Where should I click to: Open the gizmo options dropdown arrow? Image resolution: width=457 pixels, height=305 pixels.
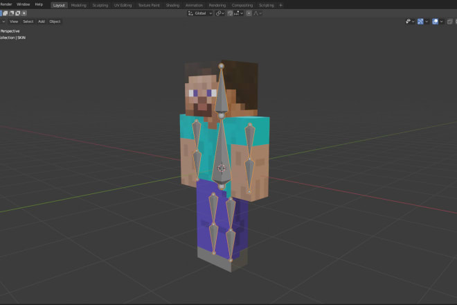[x=427, y=21]
